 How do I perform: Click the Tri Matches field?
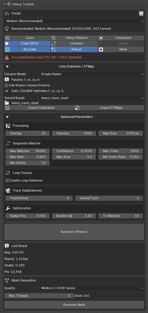(x=121, y=216)
